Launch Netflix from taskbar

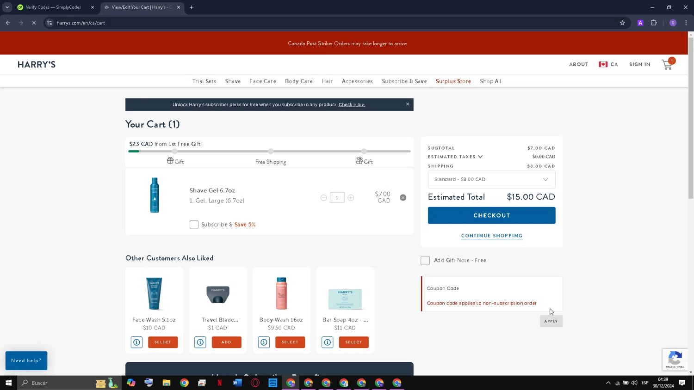220,383
